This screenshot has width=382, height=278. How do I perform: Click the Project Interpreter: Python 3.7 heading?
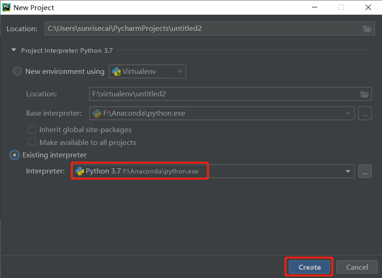click(x=67, y=50)
